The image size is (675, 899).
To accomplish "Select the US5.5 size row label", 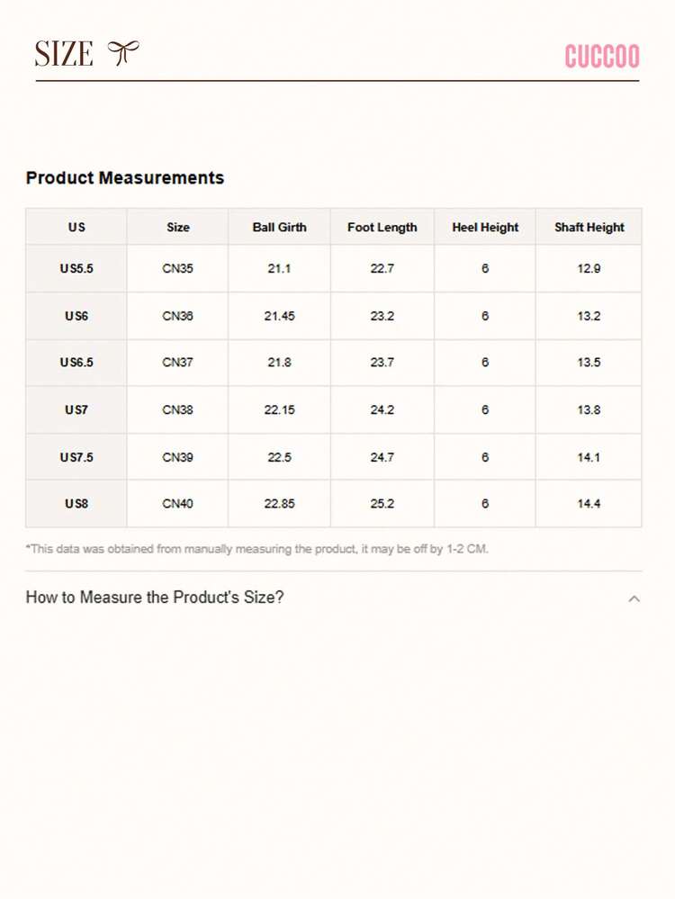I will coord(76,268).
